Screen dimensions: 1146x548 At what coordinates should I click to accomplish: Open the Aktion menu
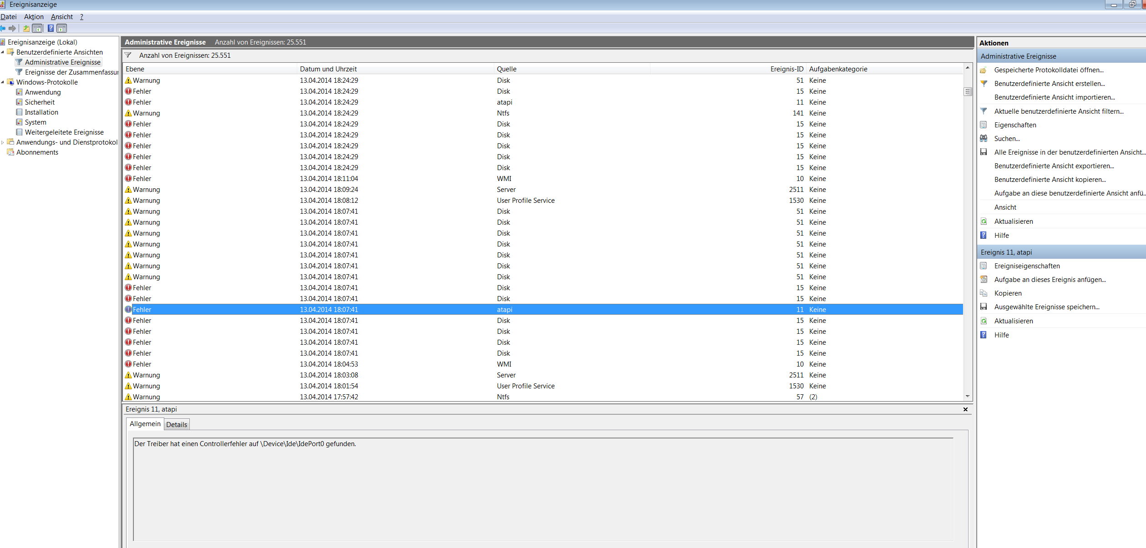pos(34,17)
